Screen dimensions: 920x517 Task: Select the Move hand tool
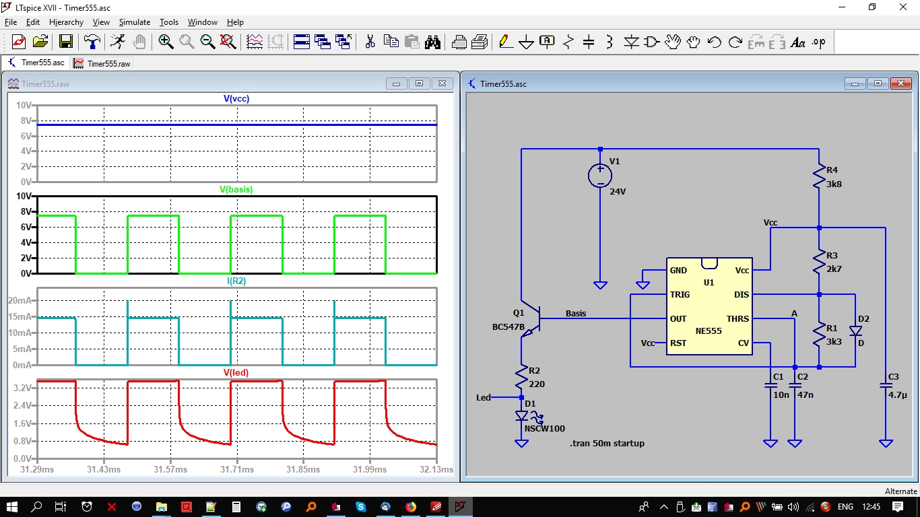[672, 42]
